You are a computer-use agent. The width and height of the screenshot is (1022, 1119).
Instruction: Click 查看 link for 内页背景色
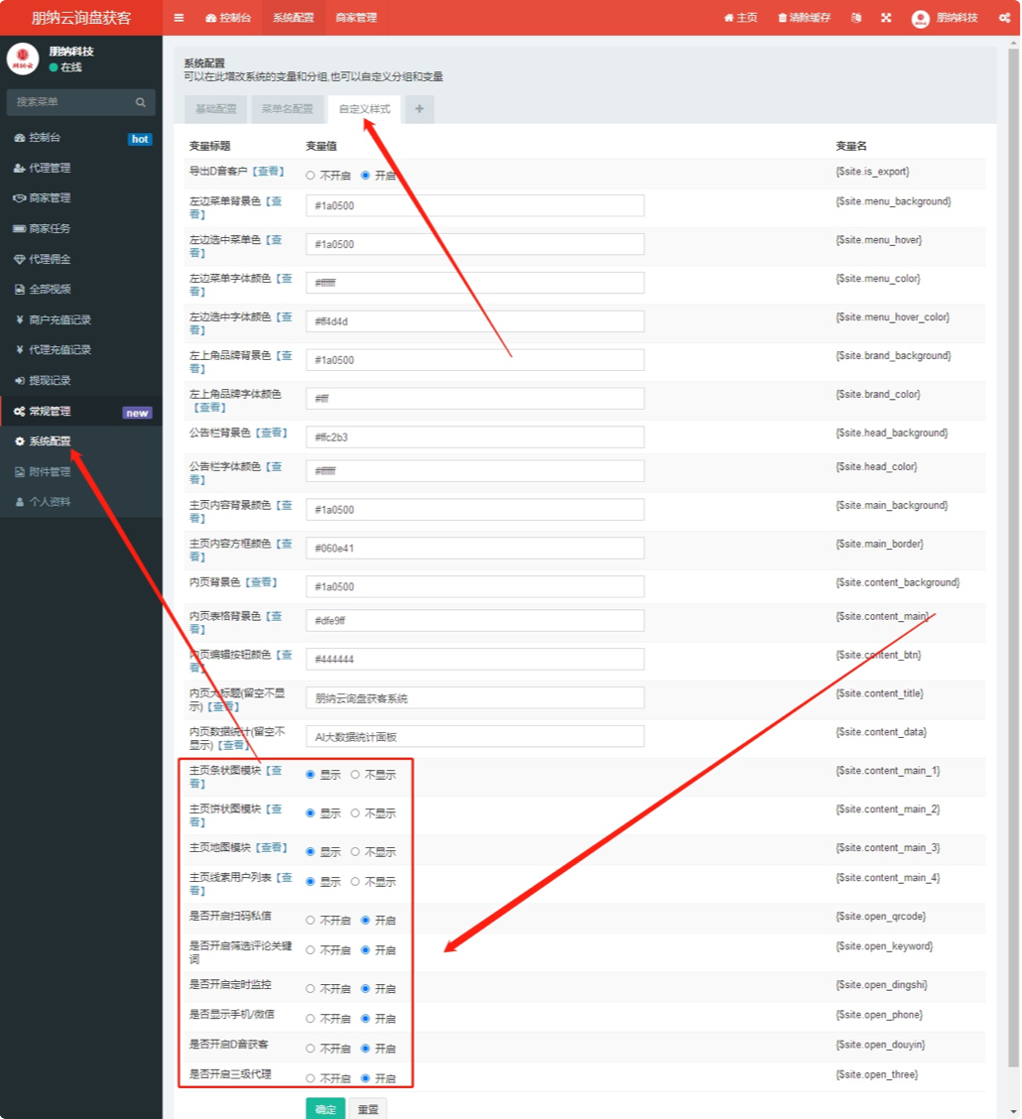tap(261, 582)
